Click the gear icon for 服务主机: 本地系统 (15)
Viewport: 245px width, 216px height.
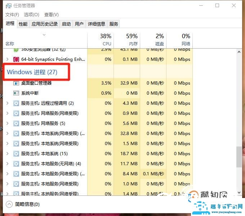pos(16,154)
